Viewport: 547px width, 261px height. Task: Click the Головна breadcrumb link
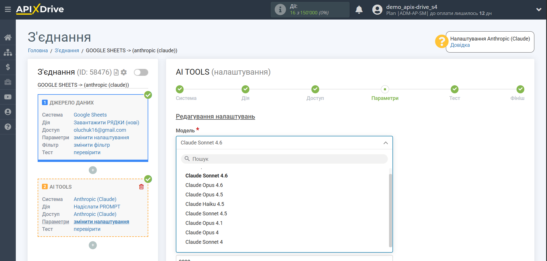pos(38,51)
